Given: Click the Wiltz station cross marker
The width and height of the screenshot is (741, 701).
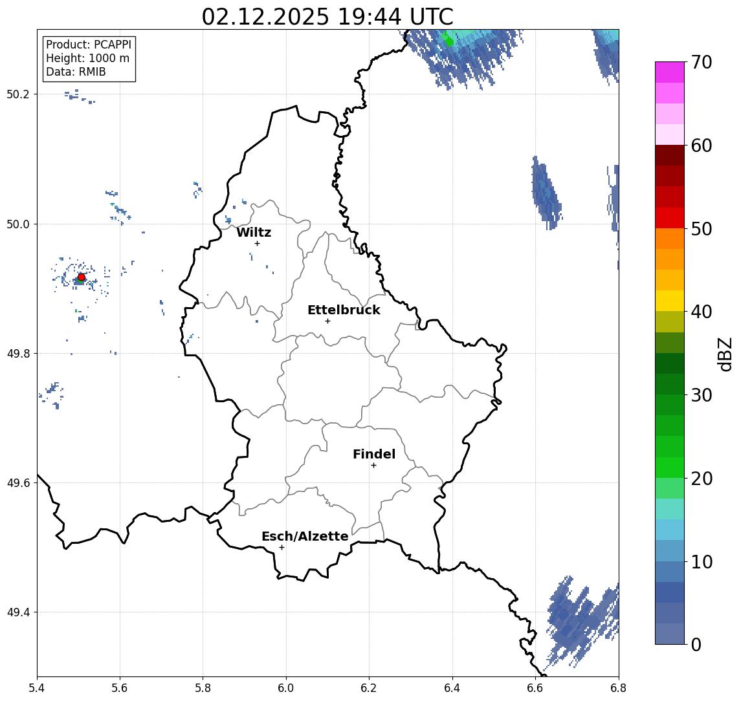Looking at the screenshot, I should pyautogui.click(x=257, y=243).
